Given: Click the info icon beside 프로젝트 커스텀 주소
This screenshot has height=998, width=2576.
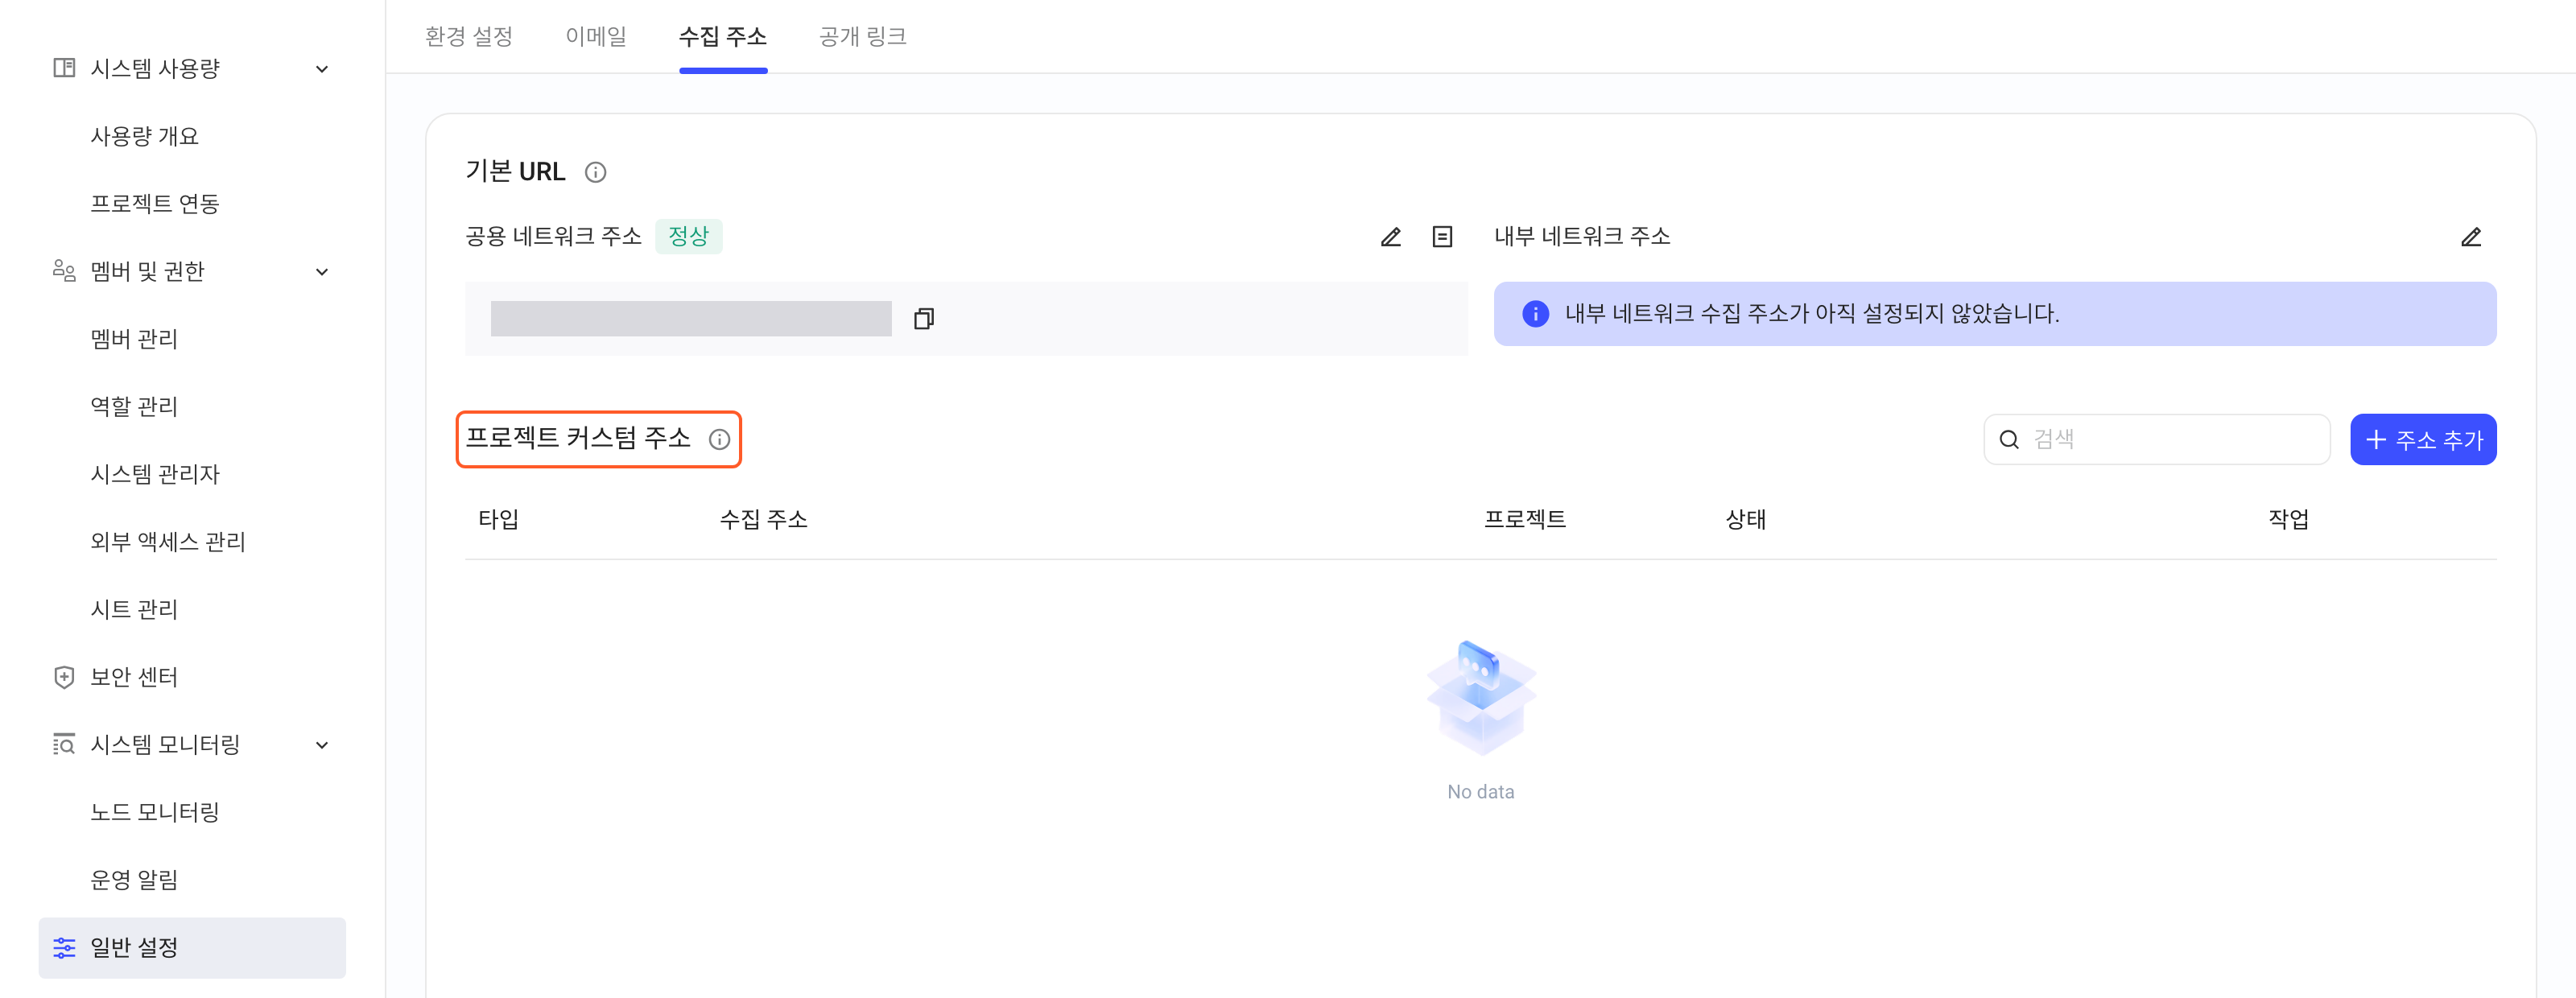Looking at the screenshot, I should (x=719, y=439).
